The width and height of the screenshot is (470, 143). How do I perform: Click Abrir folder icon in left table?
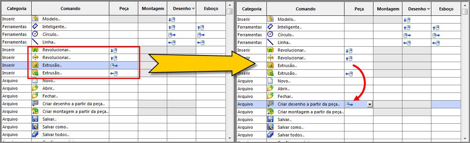(x=35, y=88)
